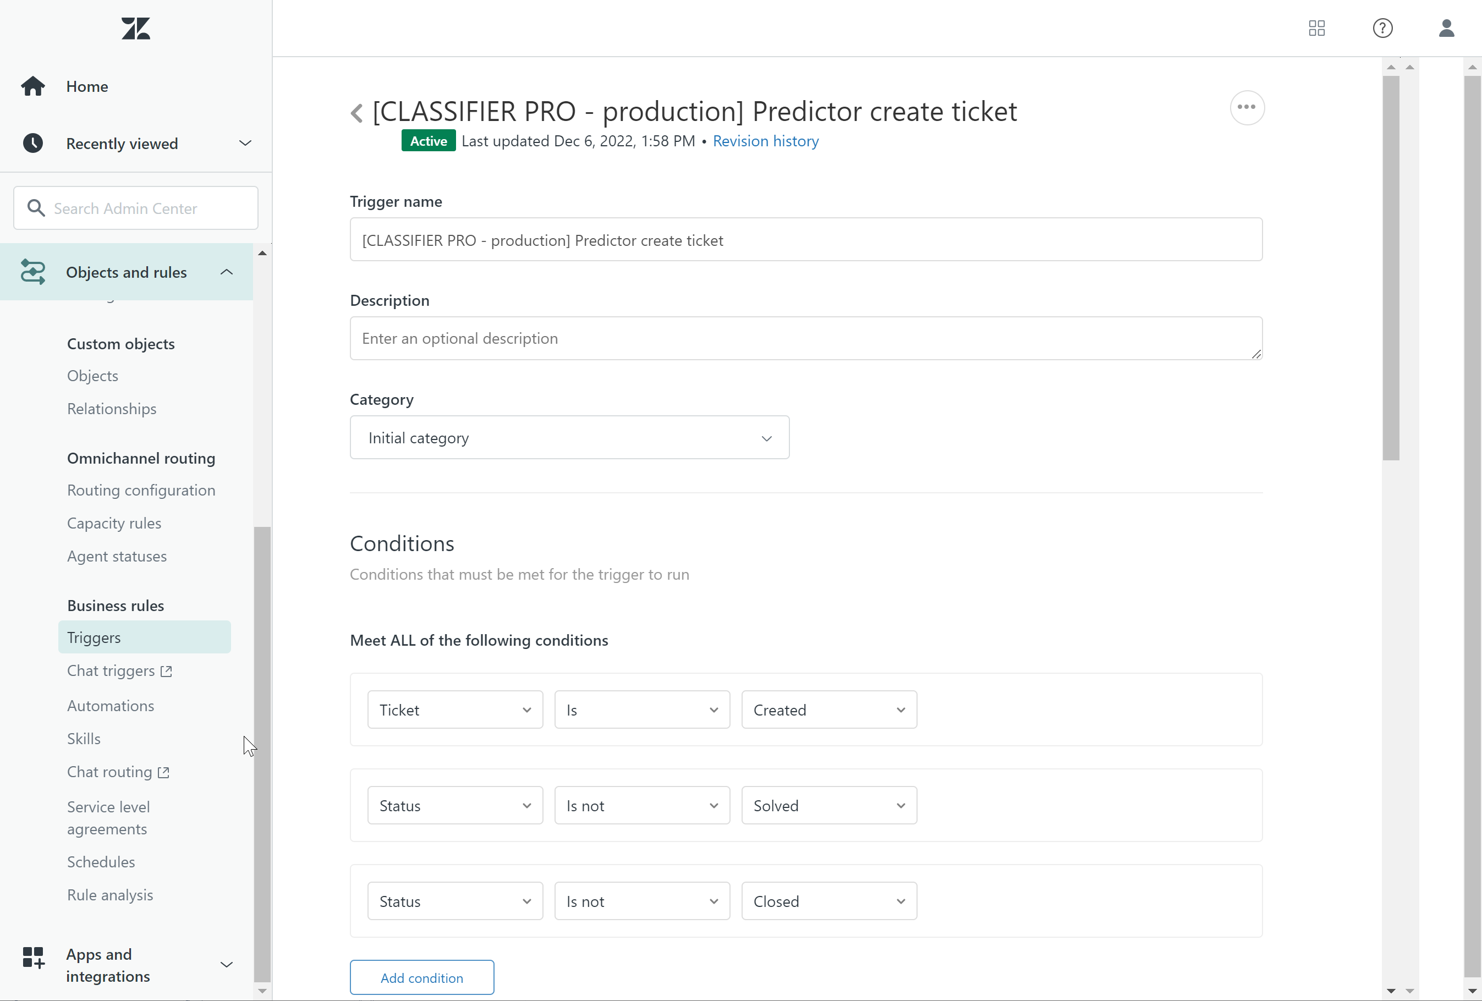
Task: Open Schedules page
Action: coord(101,862)
